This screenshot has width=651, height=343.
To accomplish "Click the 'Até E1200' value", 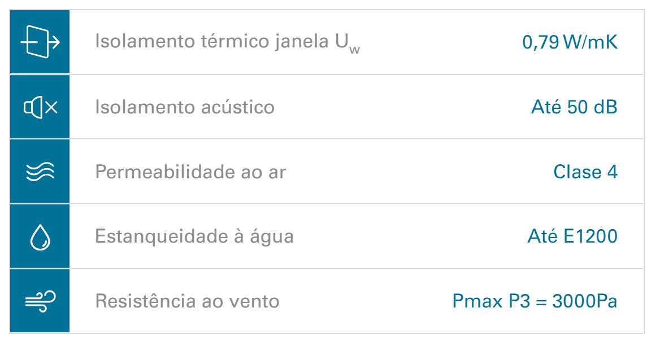I will 572,236.
